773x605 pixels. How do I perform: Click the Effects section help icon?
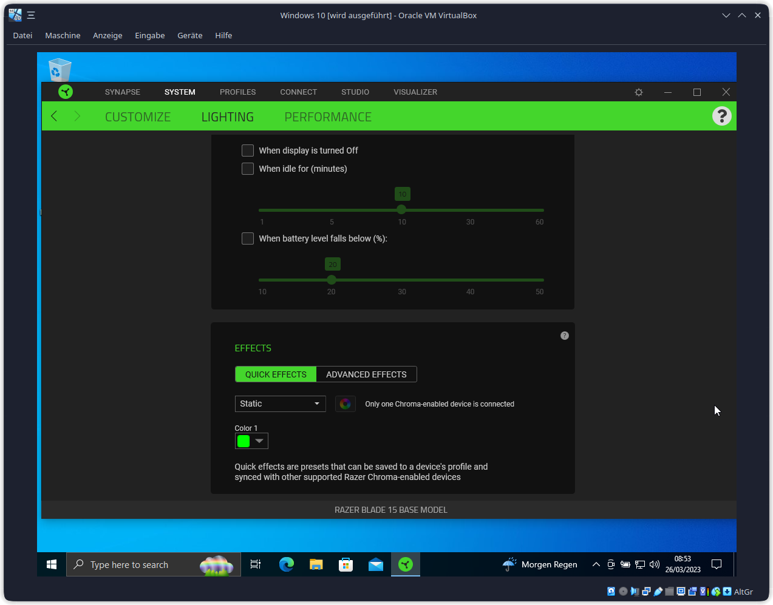pos(564,335)
